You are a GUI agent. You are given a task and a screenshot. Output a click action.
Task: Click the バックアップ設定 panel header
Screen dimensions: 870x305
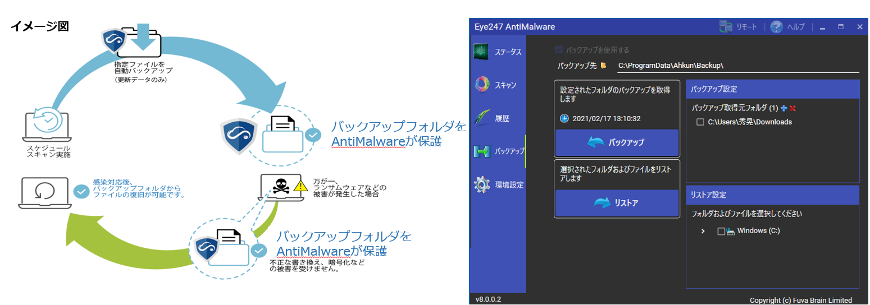[773, 89]
